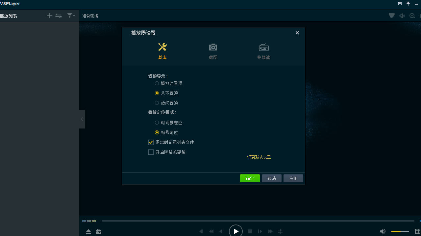Image resolution: width=421 pixels, height=236 pixels.
Task: Select 时间戳定位 positioning mode
Action: pyautogui.click(x=157, y=123)
